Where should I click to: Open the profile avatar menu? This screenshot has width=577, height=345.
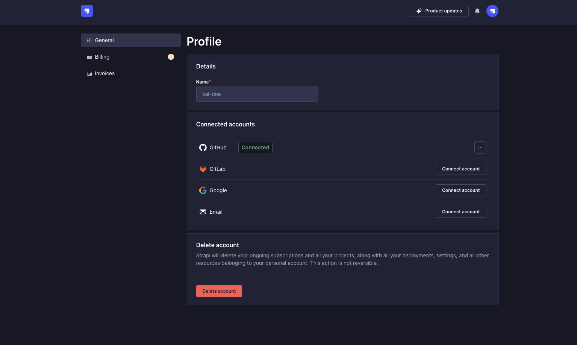click(x=492, y=11)
